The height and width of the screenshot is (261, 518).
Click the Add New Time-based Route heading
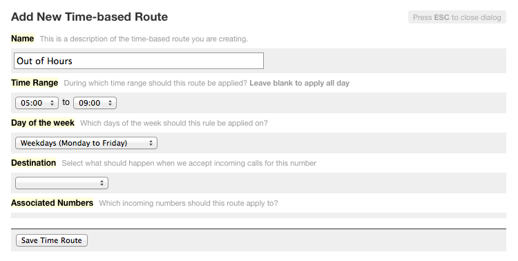click(x=90, y=17)
